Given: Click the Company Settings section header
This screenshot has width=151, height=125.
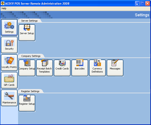Looking at the screenshot, I should pos(31,56).
